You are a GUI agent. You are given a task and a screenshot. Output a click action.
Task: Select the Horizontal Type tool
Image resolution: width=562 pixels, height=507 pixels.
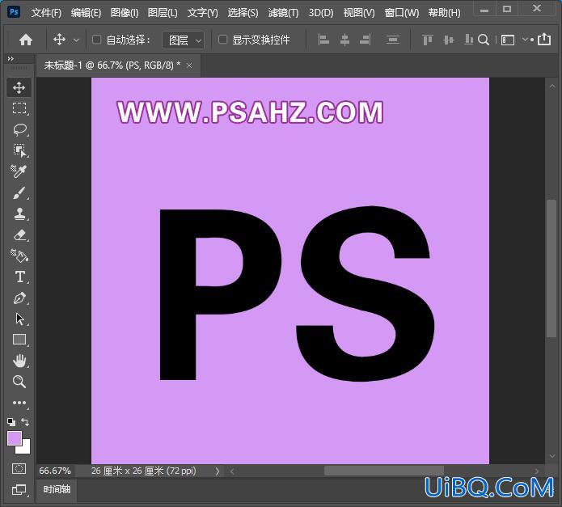point(19,277)
